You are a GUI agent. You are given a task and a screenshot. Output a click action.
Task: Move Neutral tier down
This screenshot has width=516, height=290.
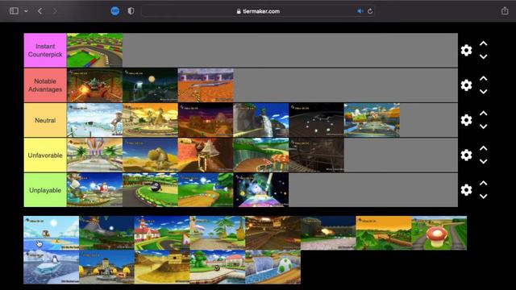coord(484,126)
